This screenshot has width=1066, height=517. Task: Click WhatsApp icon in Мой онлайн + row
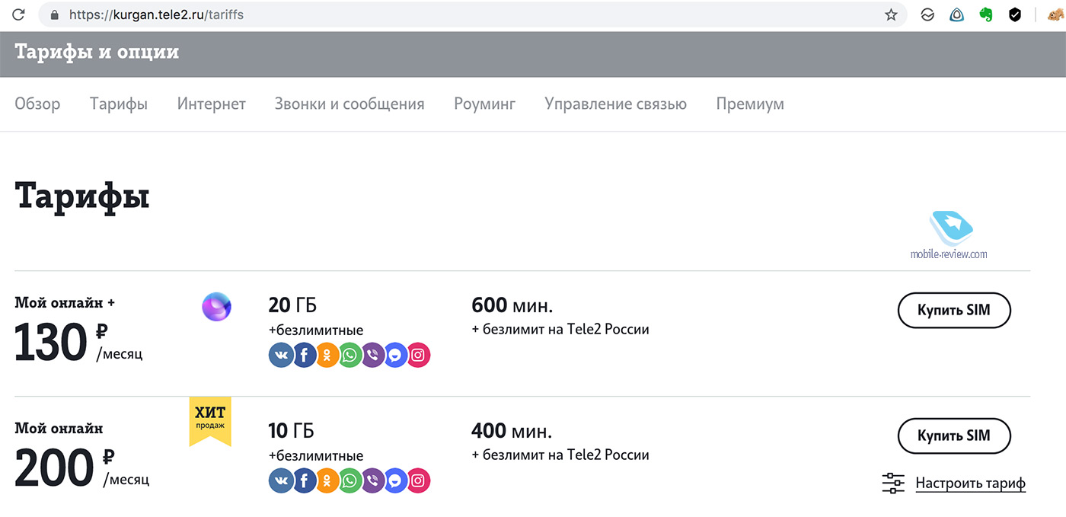[349, 355]
